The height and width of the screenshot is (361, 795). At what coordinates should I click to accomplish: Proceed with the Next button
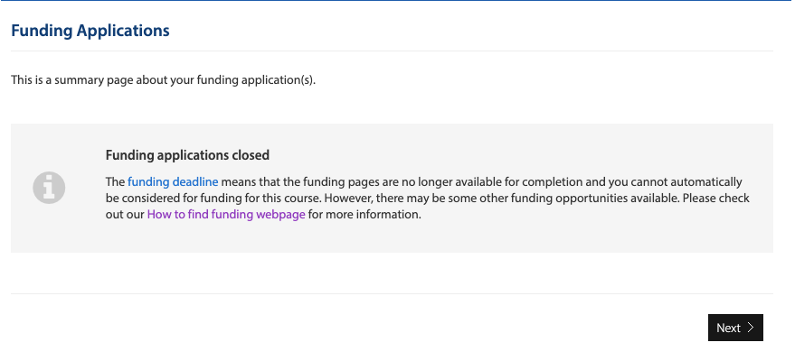tap(735, 328)
